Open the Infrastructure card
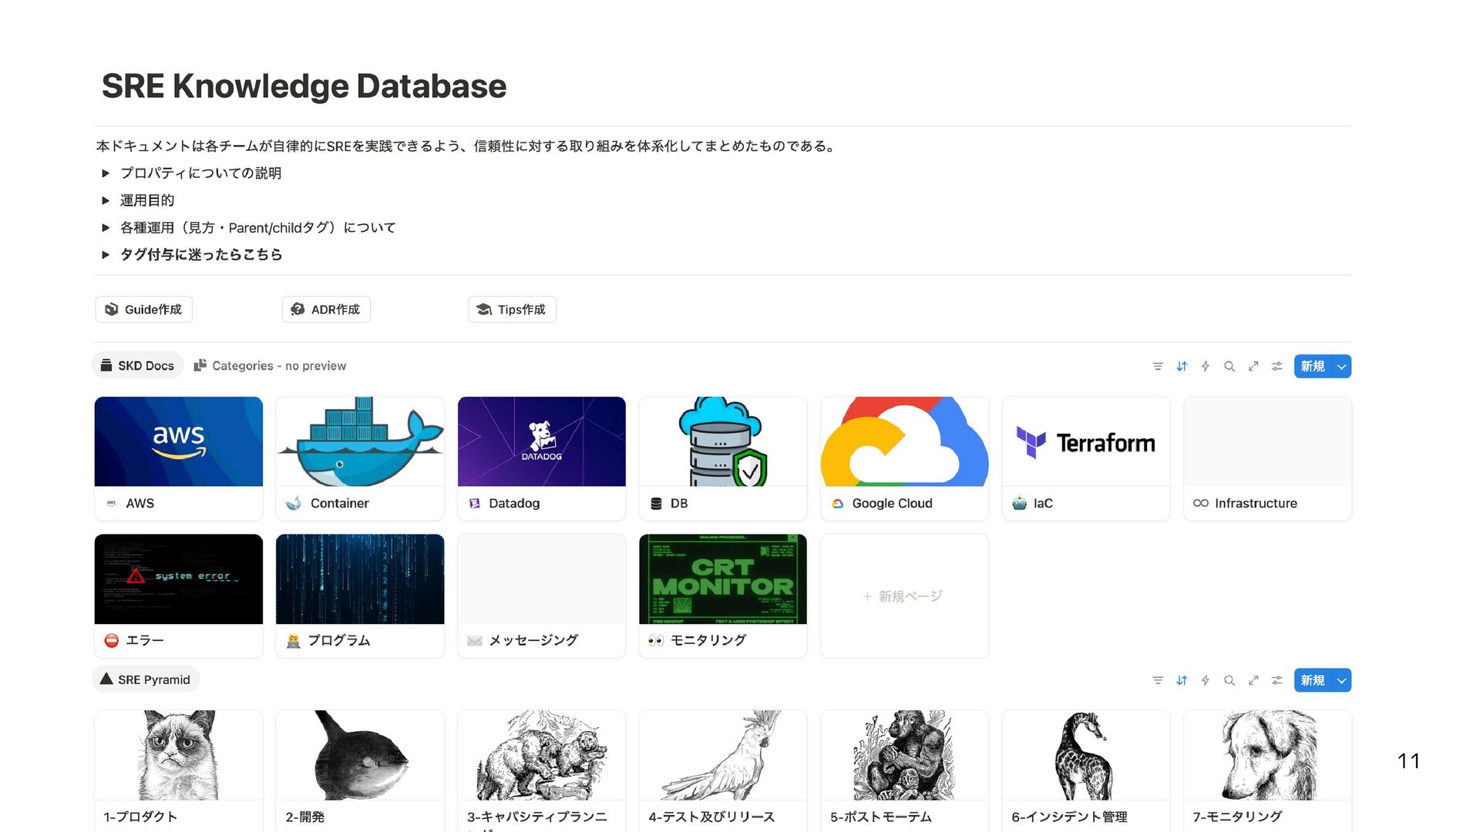Image resolution: width=1480 pixels, height=832 pixels. (x=1268, y=458)
